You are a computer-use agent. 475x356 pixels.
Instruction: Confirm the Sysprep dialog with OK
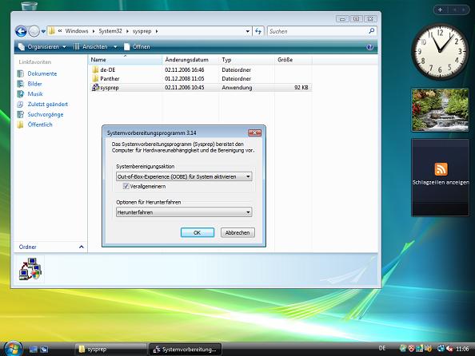coord(198,232)
